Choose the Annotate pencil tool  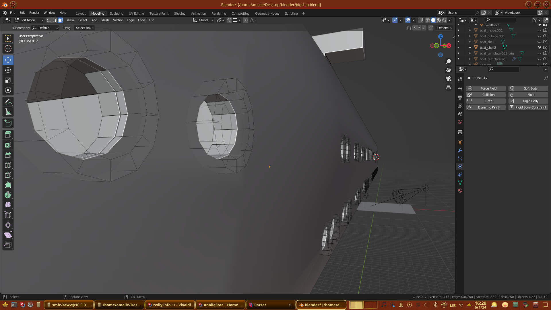8,102
